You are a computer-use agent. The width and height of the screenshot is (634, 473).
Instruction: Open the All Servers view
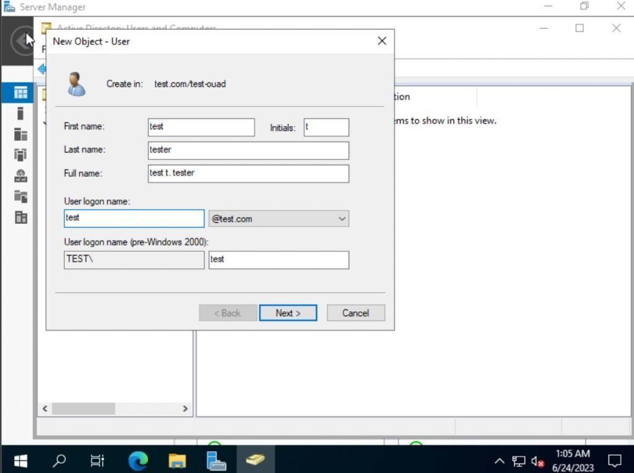coord(19,134)
